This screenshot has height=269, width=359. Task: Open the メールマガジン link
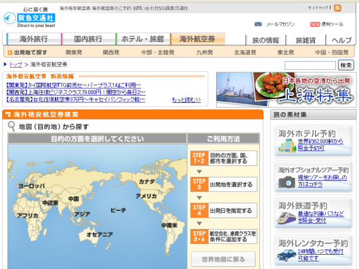(x=280, y=24)
